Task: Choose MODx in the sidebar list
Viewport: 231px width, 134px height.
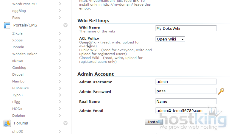Action: (x=17, y=109)
